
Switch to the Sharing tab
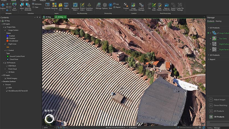[218, 21]
